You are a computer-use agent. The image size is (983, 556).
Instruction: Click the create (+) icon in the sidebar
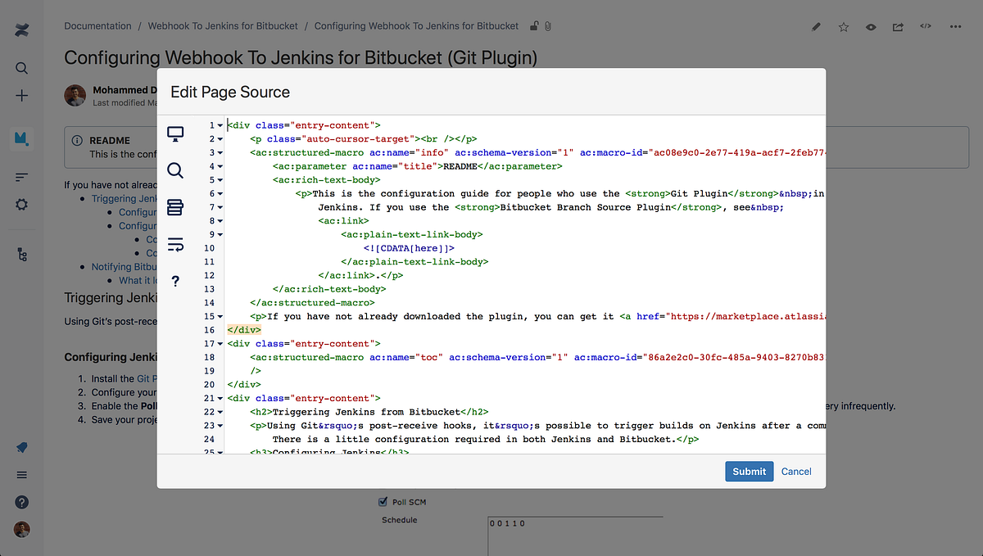pos(21,95)
